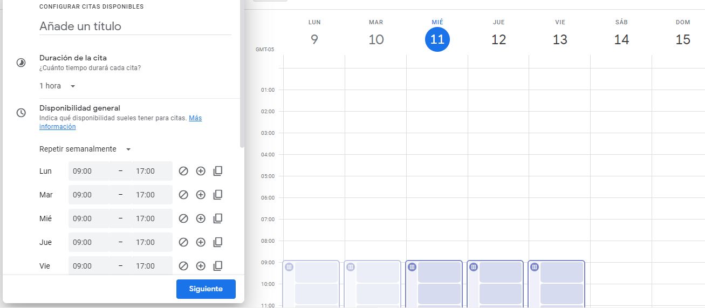Viewport: 705px width, 308px height.
Task: Copy Friday (Vie) hours to other days
Action: click(218, 266)
